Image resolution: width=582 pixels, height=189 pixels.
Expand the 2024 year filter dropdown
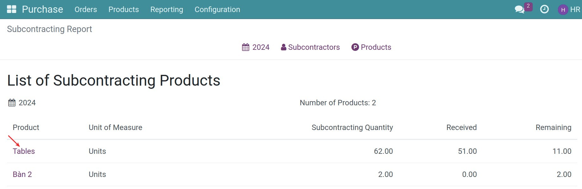(x=261, y=47)
